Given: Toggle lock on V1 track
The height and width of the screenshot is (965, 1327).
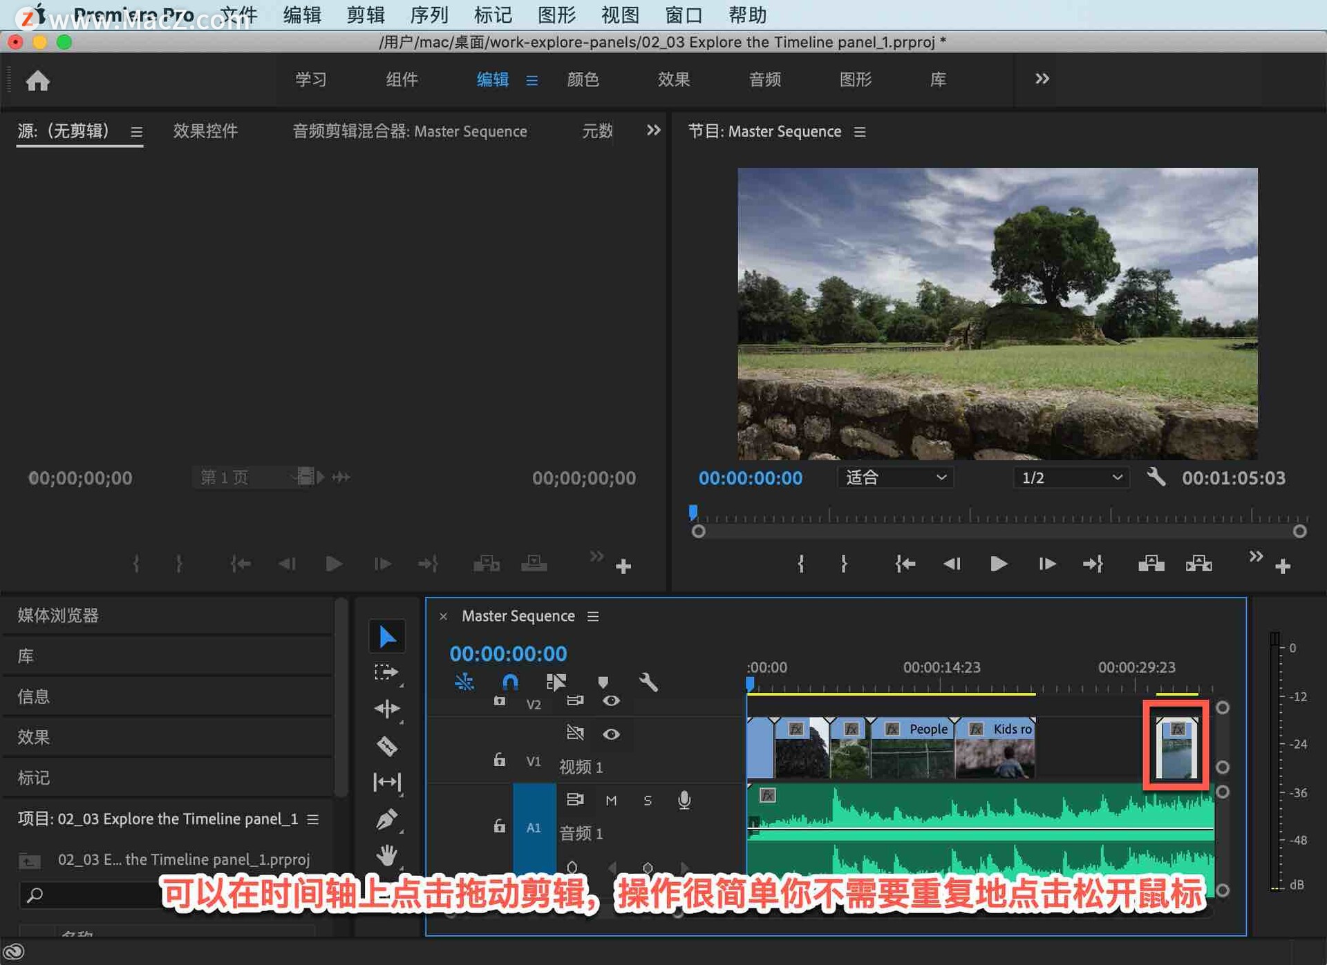Looking at the screenshot, I should tap(499, 760).
